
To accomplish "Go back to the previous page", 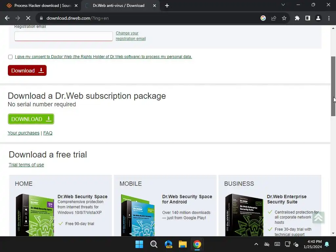I will (x=7, y=18).
